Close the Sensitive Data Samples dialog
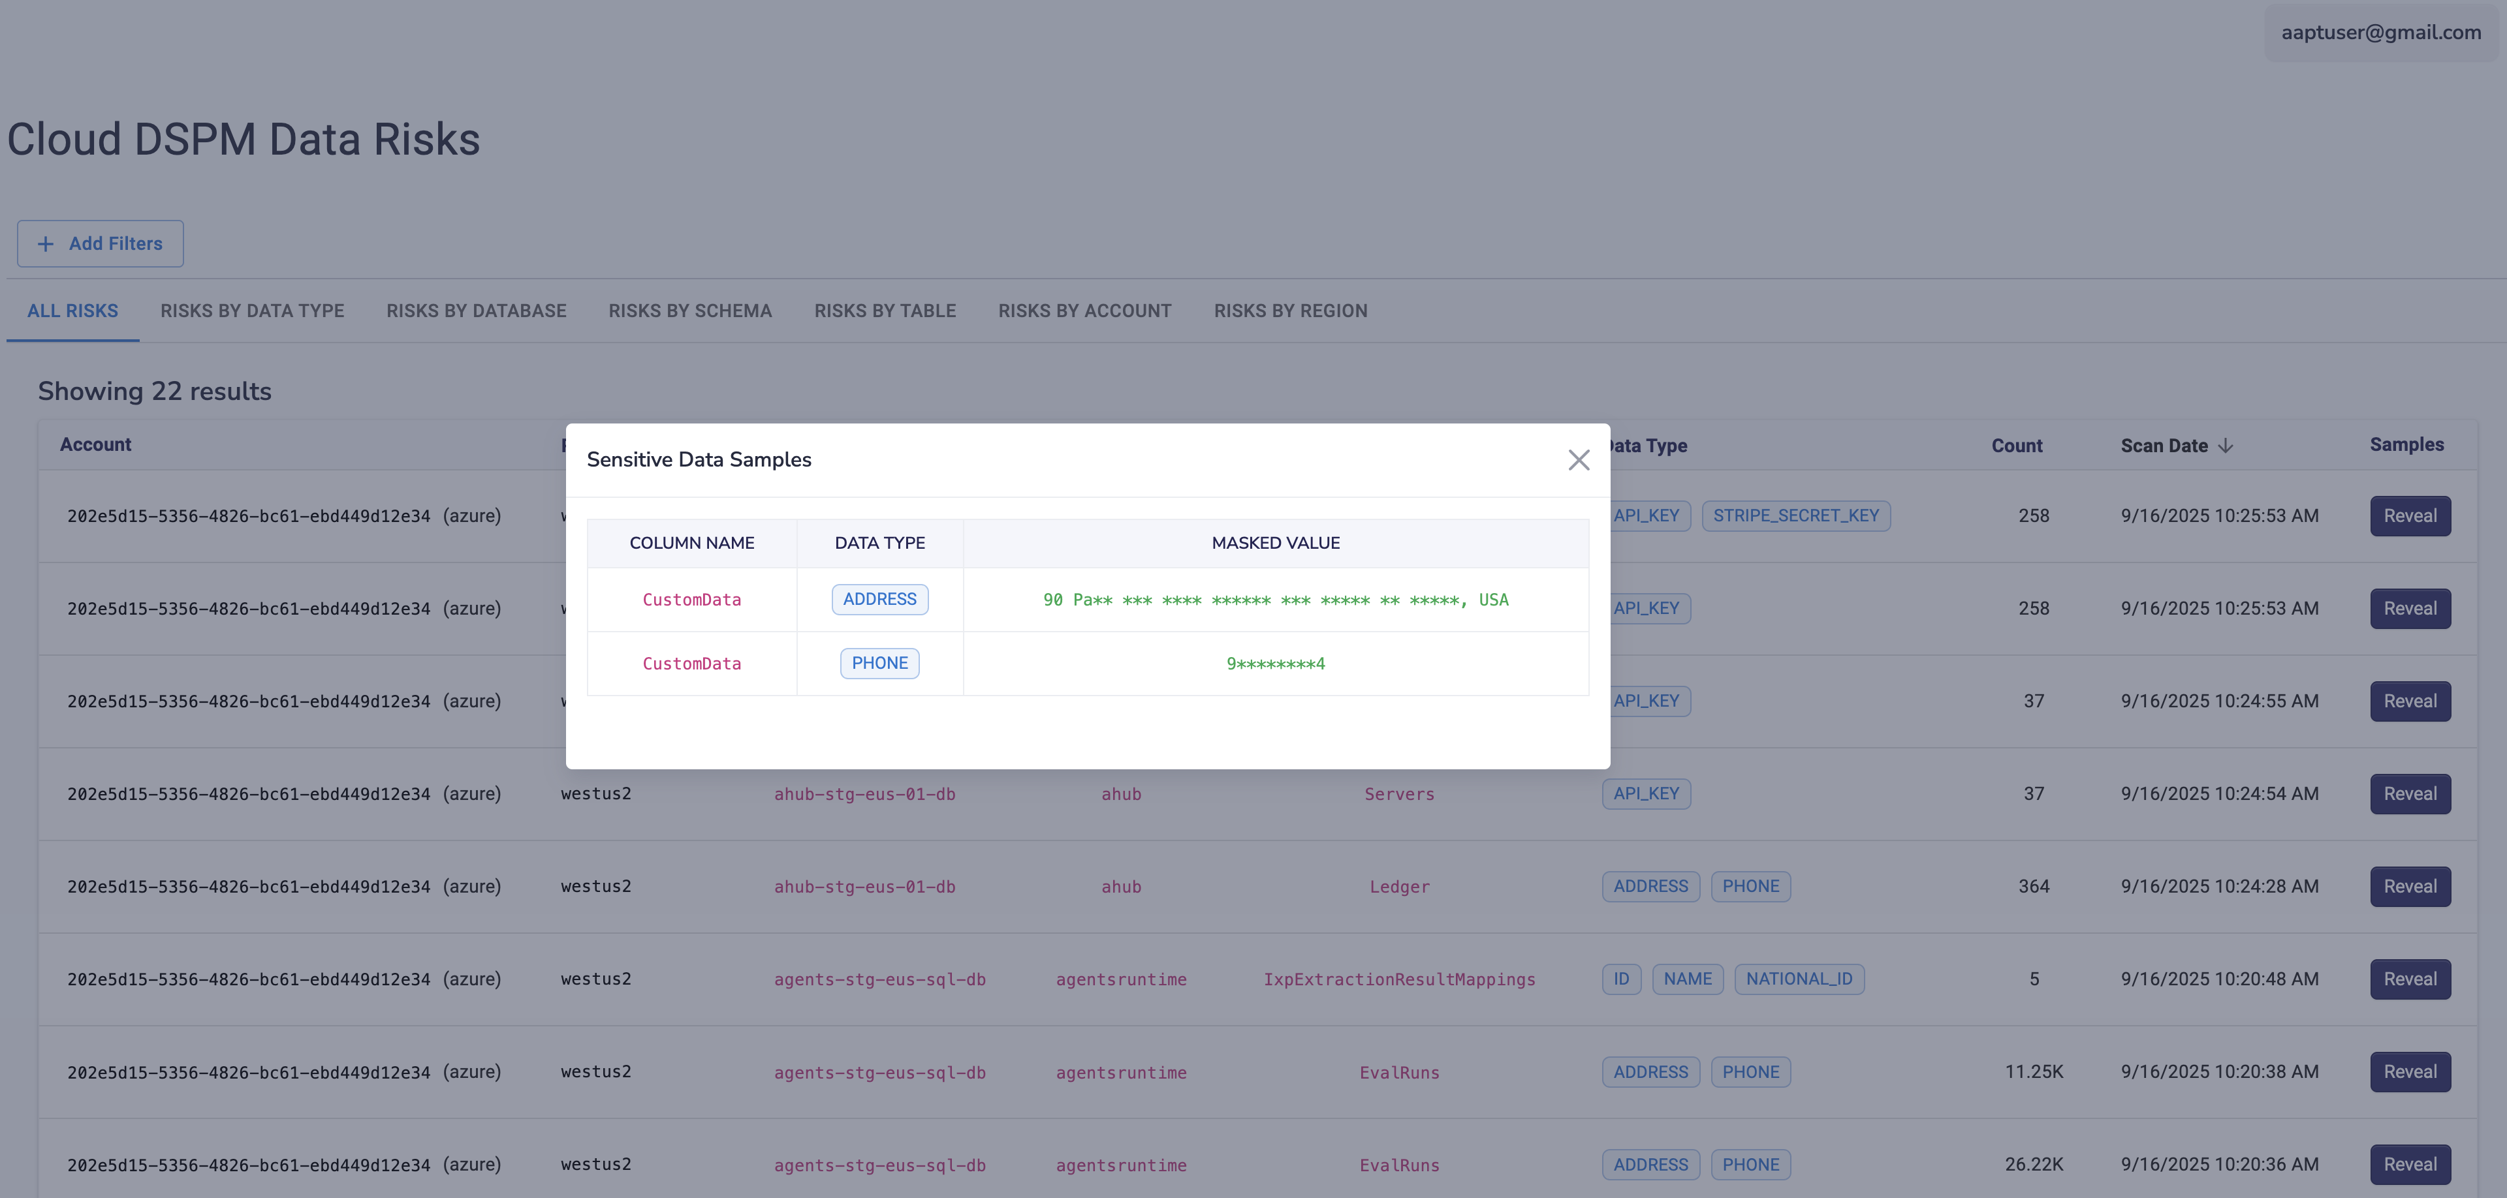The height and width of the screenshot is (1198, 2507). coord(1579,460)
